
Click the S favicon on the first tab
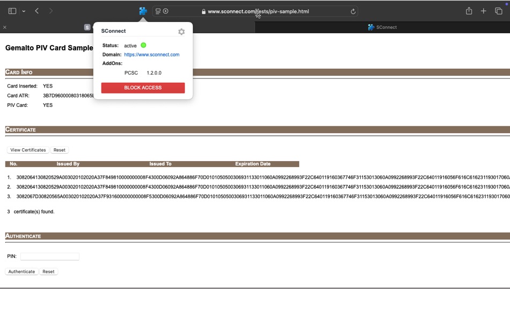click(x=87, y=27)
